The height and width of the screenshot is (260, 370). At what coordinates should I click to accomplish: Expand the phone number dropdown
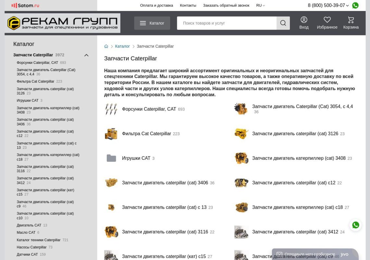[347, 6]
